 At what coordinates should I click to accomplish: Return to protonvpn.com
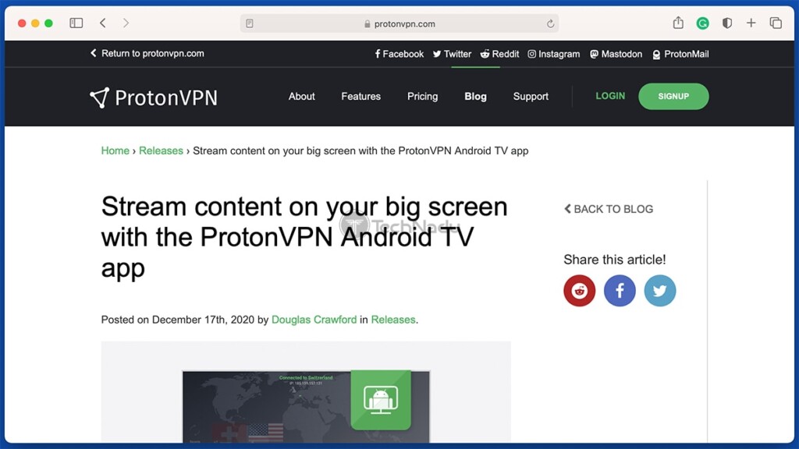[x=147, y=54]
